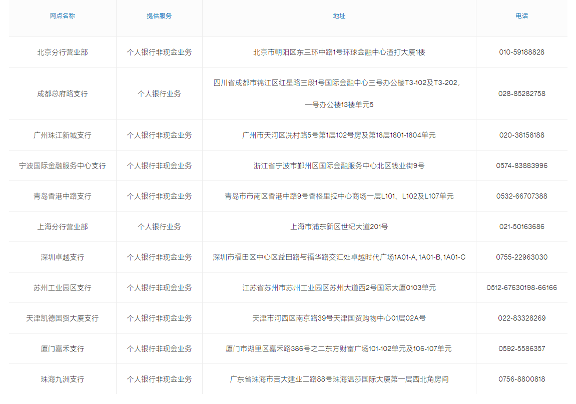Image resolution: width=576 pixels, height=404 pixels.
Task: Select 广州珠江新城支行 branch name
Action: pos(63,135)
